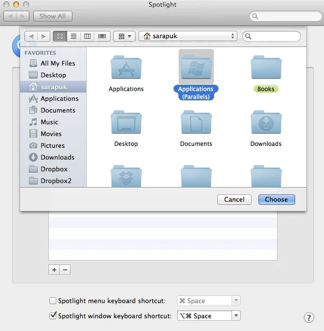324x331 pixels.
Task: Switch file dialog to list view
Action: click(x=73, y=36)
